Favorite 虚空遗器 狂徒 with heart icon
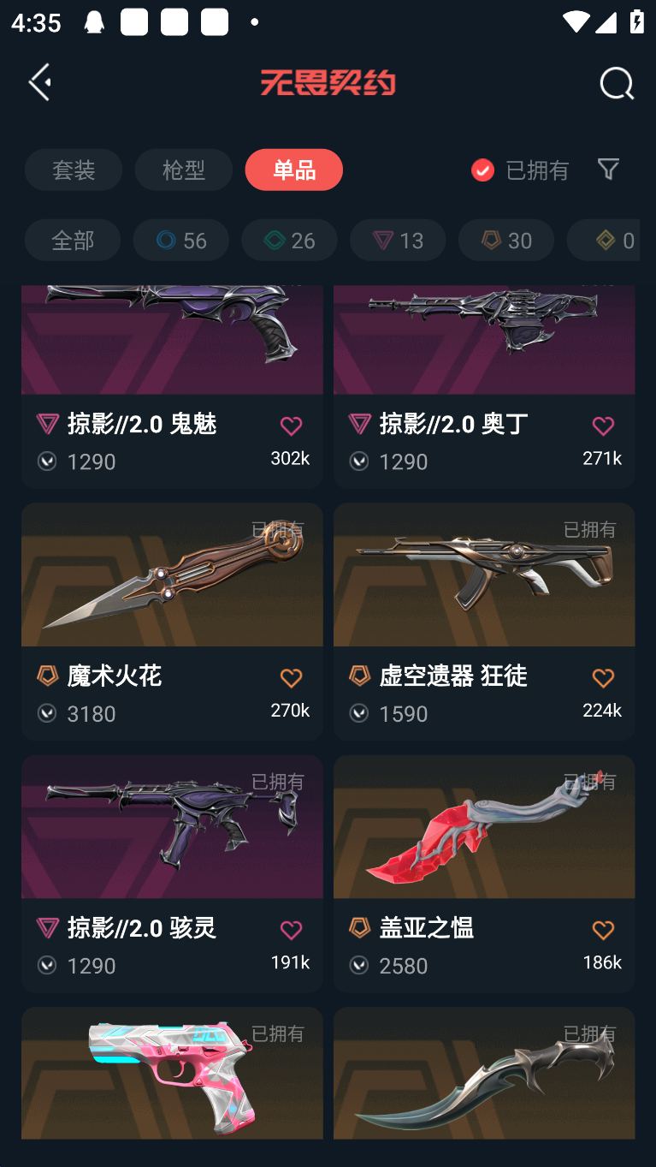Screen dimensions: 656x1167 (603, 678)
